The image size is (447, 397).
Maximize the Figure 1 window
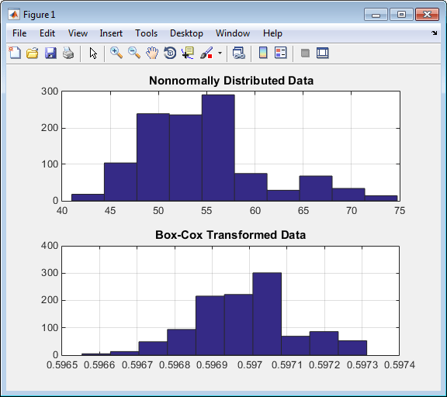tap(401, 14)
